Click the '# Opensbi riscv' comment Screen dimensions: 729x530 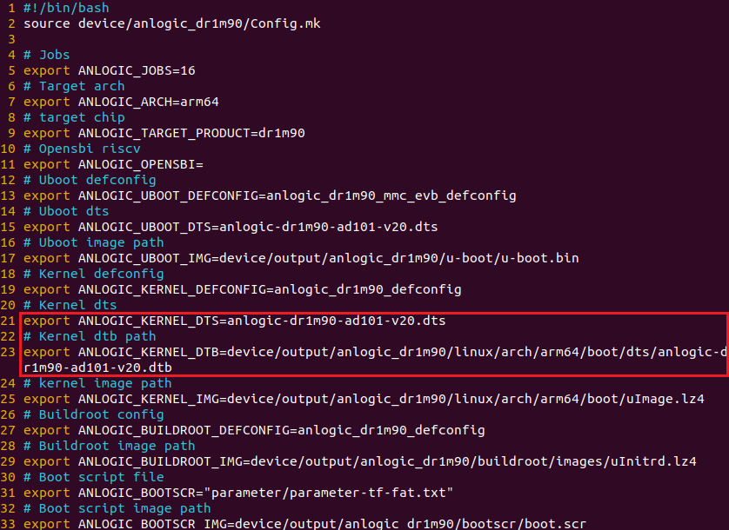(x=82, y=149)
